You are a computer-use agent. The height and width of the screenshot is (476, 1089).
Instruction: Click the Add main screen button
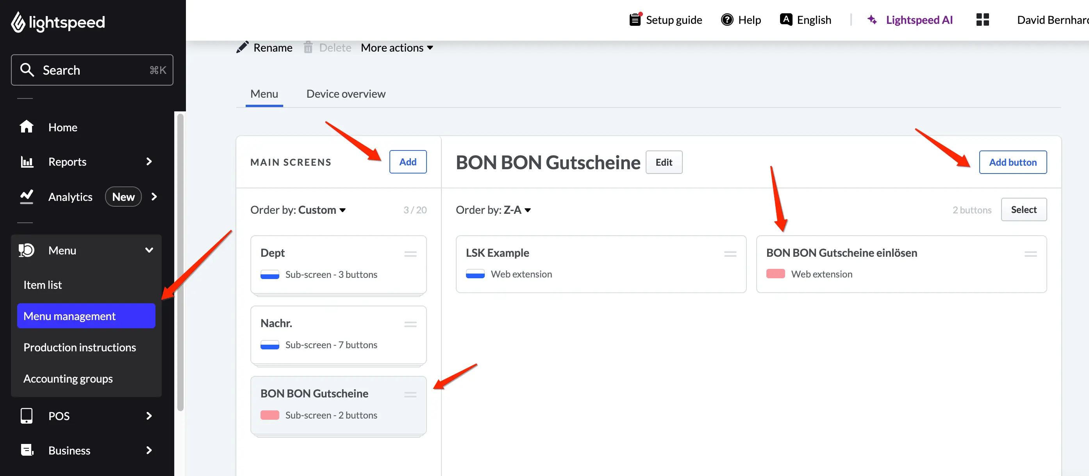click(408, 162)
